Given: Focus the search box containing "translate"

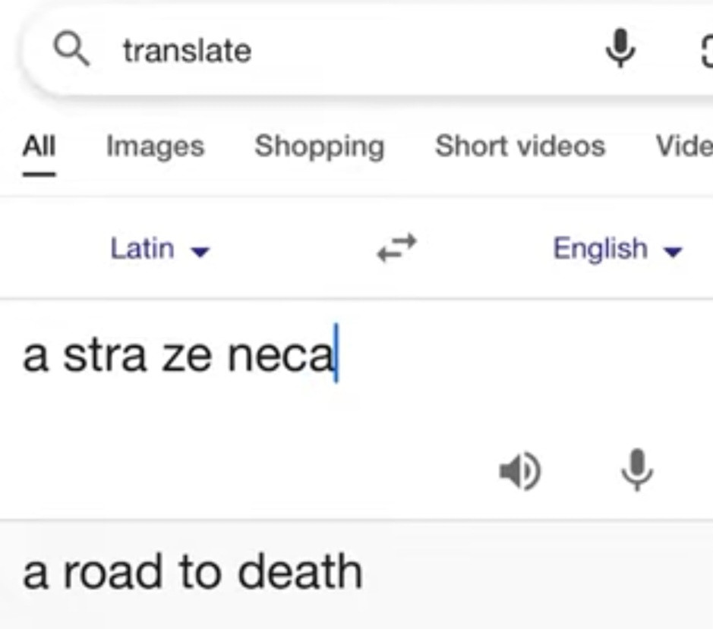Looking at the screenshot, I should pyautogui.click(x=342, y=51).
